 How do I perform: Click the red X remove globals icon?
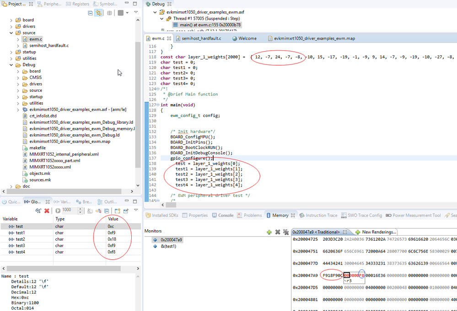47,211
